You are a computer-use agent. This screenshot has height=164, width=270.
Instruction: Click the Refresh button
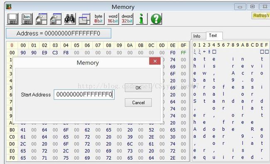point(261,15)
